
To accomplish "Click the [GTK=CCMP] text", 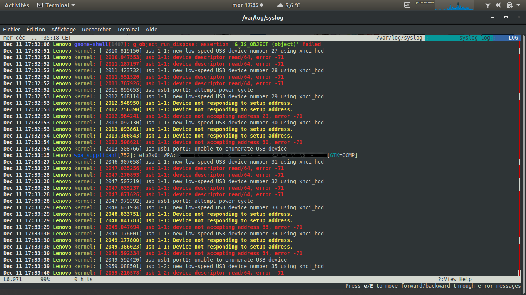I will coord(342,155).
